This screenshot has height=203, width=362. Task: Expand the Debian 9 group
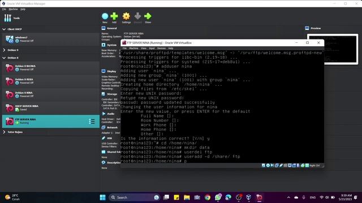tap(4, 50)
